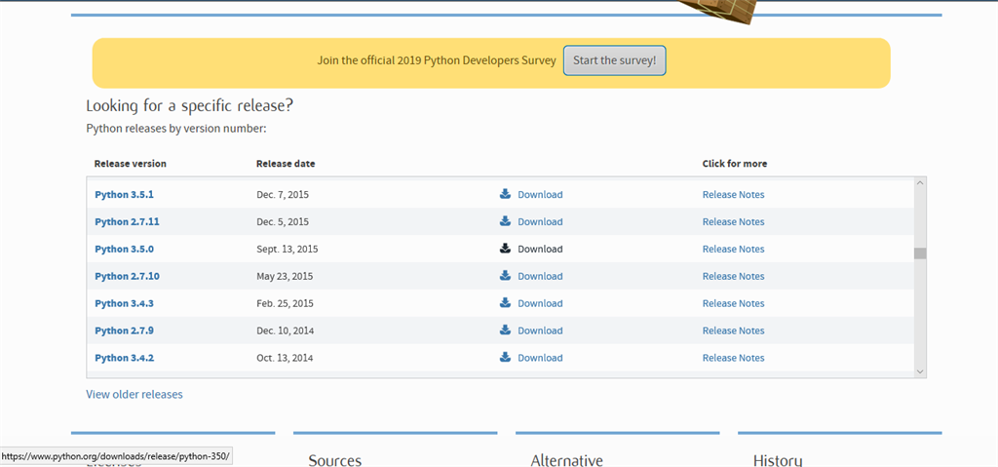998x467 pixels.
Task: Open the Python 2.7.11 release page
Action: coord(127,221)
